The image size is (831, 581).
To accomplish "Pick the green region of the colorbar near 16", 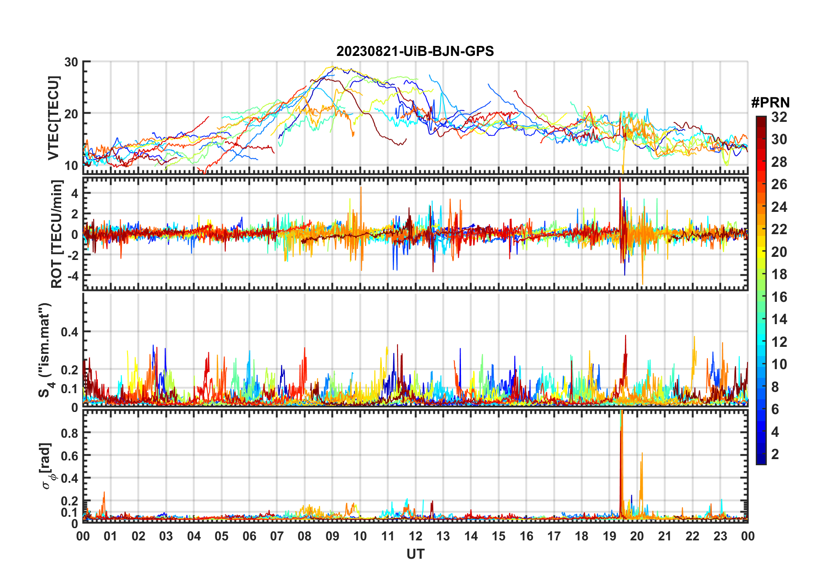I will [x=761, y=297].
